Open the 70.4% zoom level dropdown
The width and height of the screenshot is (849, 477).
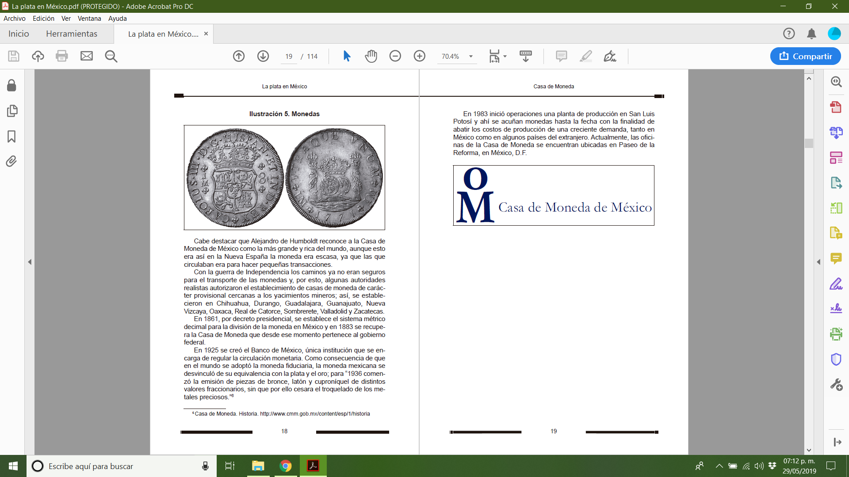(471, 57)
